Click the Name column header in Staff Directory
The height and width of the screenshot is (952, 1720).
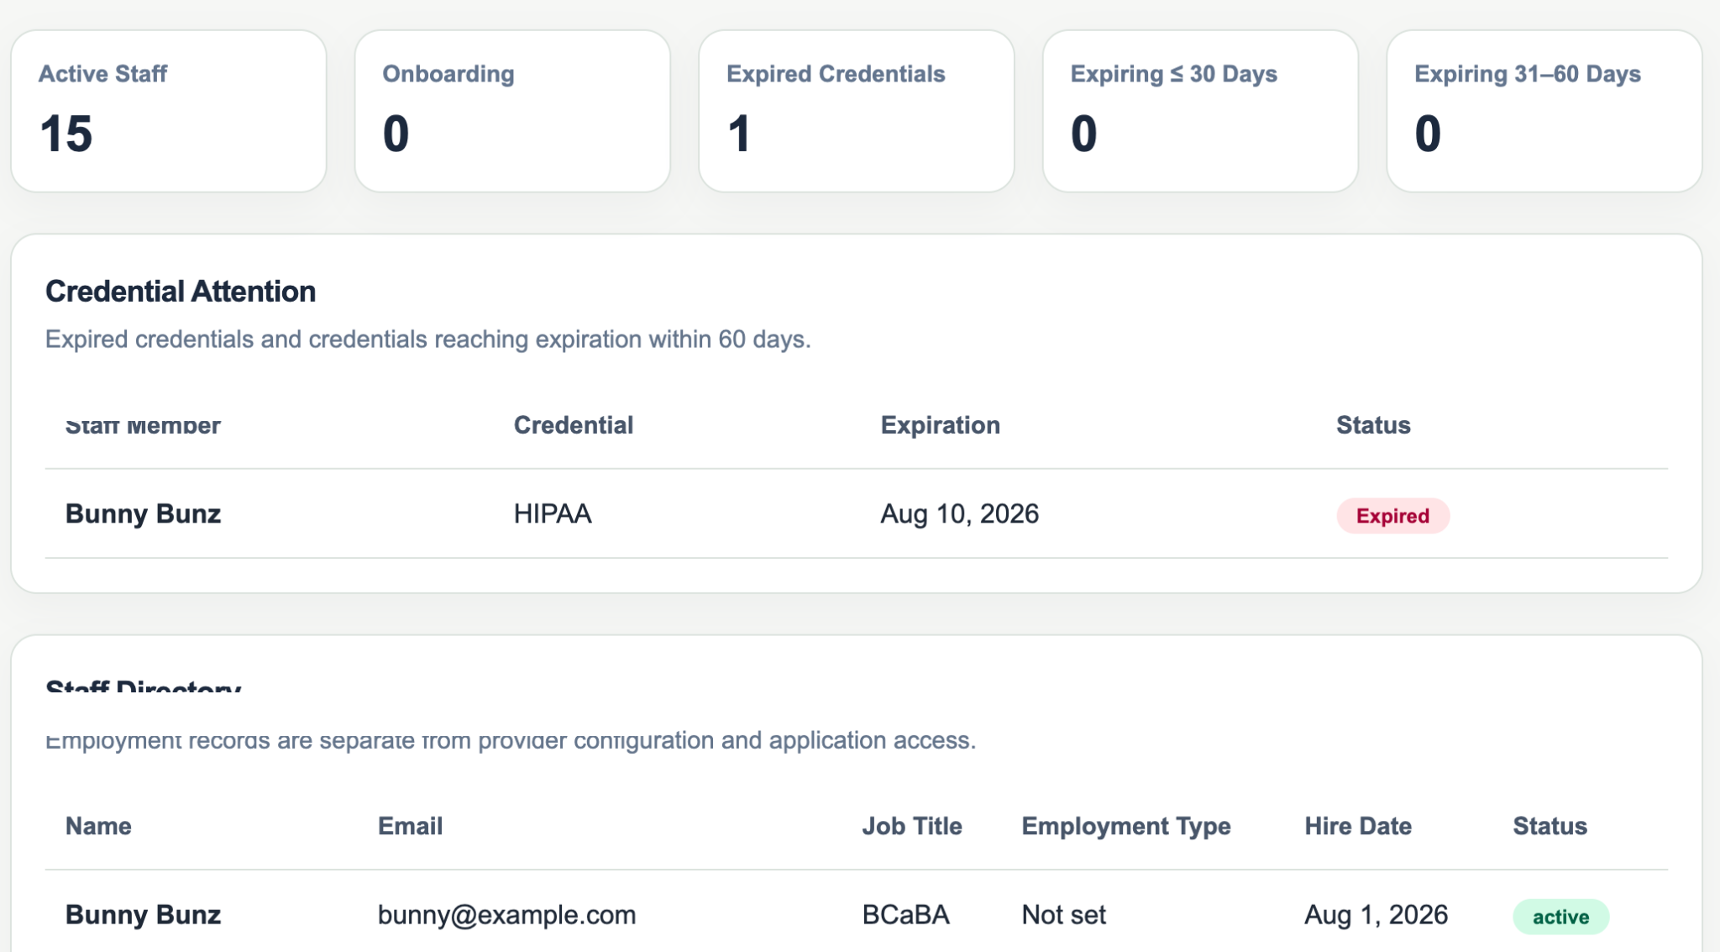point(98,826)
